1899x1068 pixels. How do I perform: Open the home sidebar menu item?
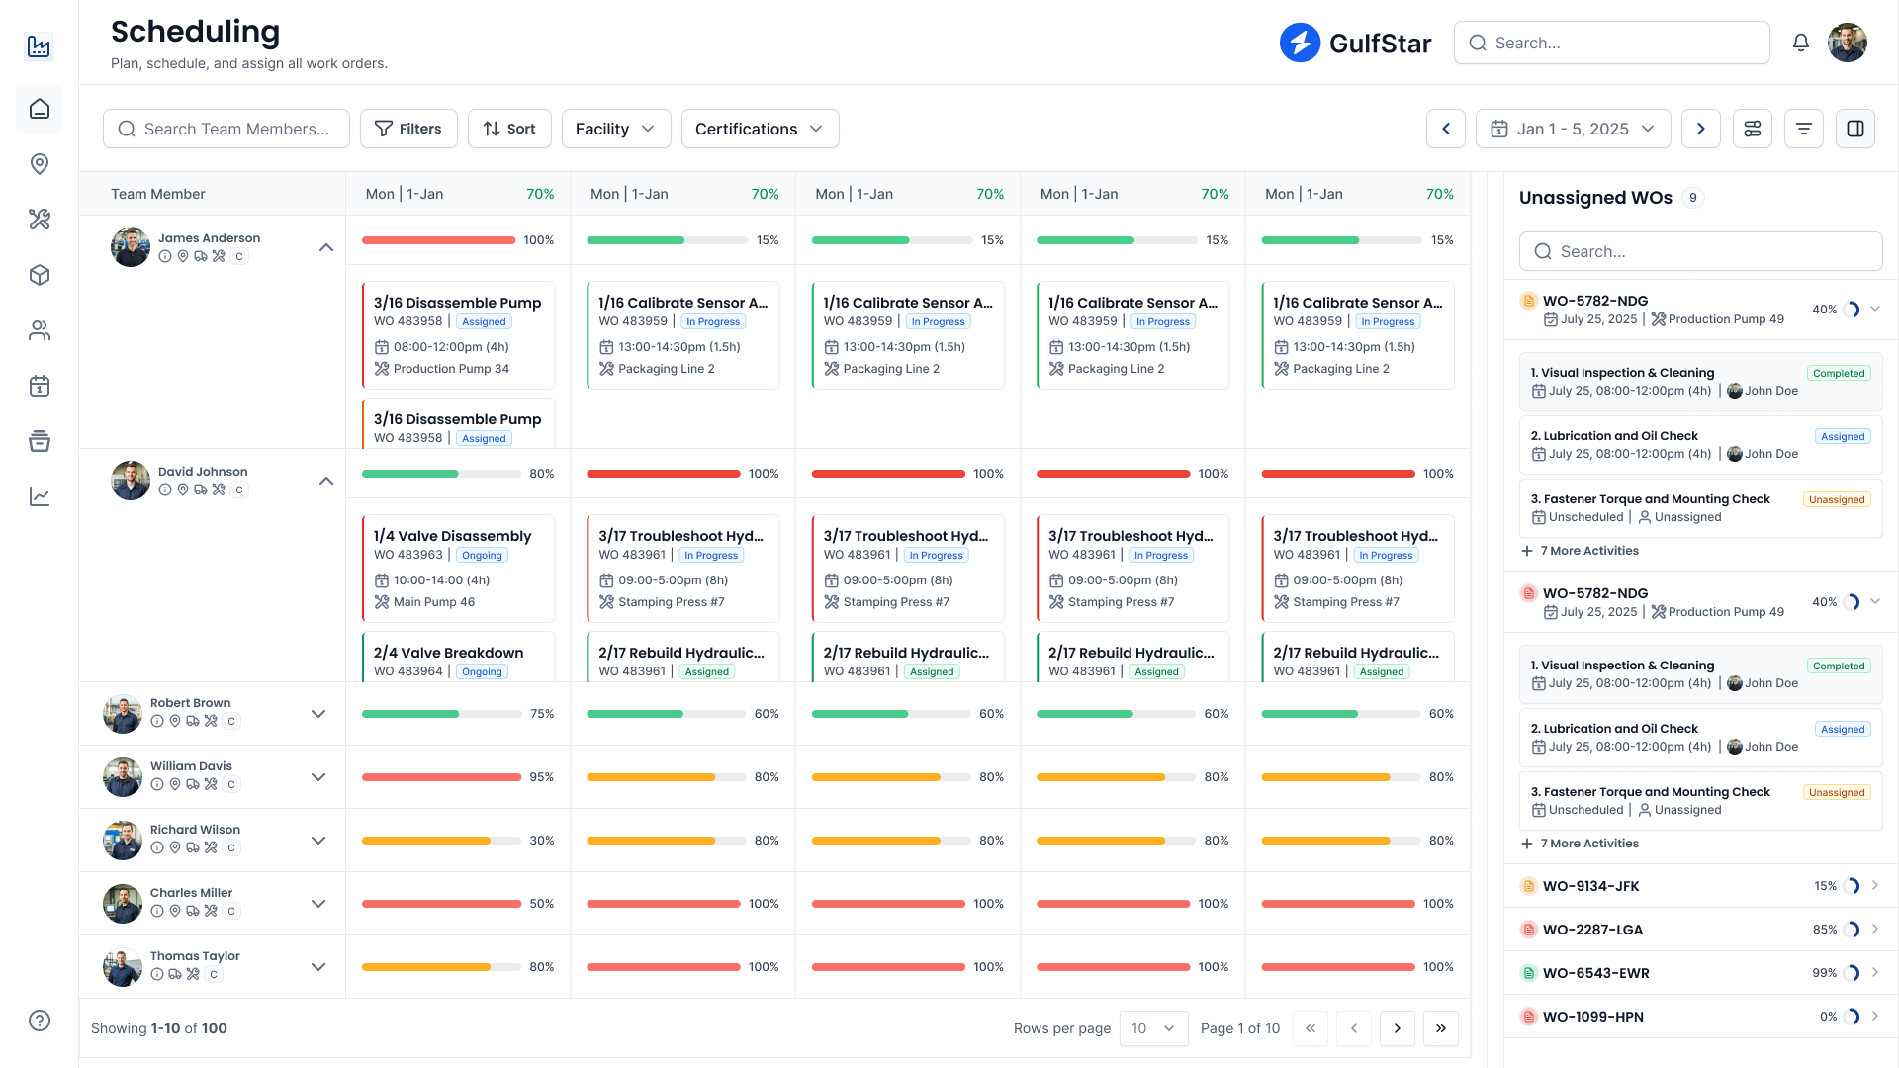click(40, 109)
